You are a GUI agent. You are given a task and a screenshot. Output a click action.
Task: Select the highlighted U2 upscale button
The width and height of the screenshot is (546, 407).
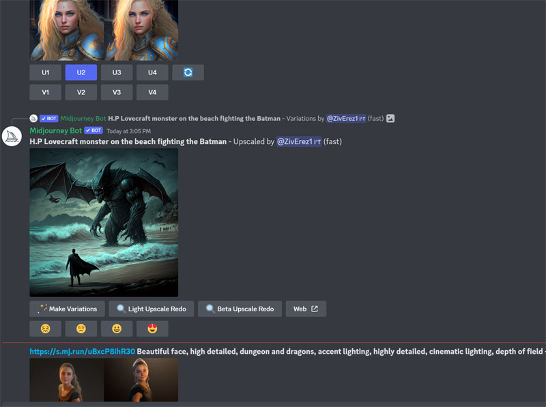(x=81, y=72)
